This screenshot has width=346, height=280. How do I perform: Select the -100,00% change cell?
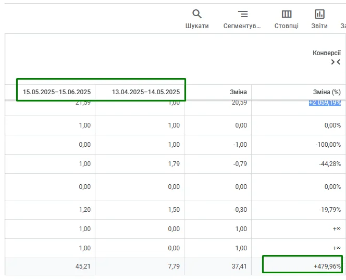pos(328,145)
